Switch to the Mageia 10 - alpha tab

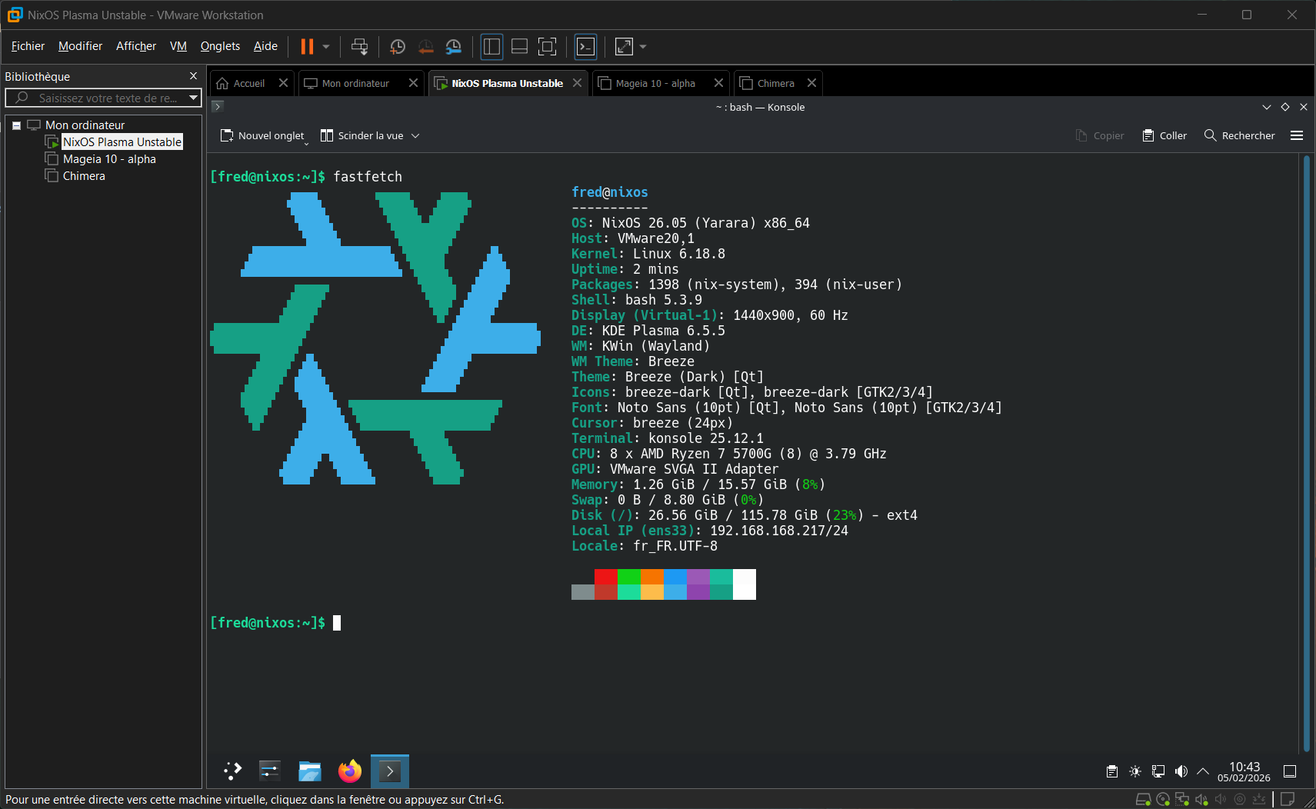coord(655,83)
